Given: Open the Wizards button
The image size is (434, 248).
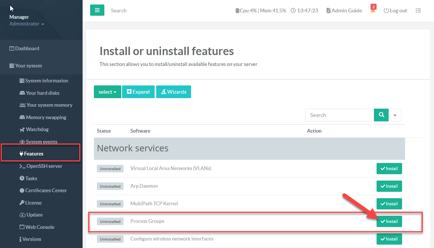Looking at the screenshot, I should 173,92.
